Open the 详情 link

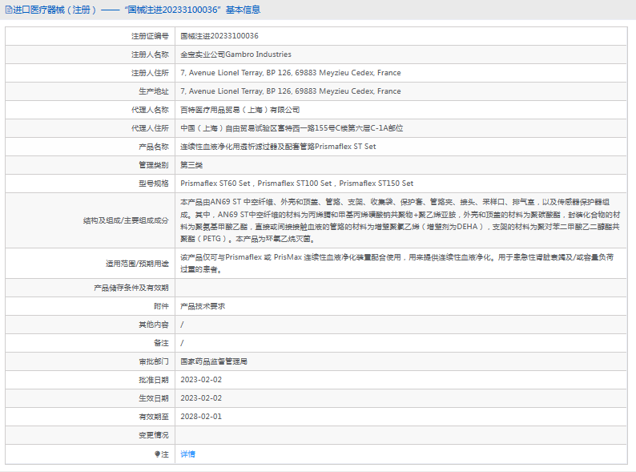(x=187, y=454)
